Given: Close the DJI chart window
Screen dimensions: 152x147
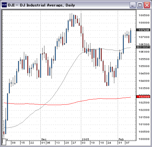Looking at the screenshot, I should pyautogui.click(x=147, y=5).
